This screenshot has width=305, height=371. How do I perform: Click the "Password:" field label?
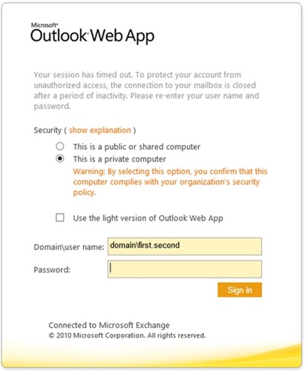click(52, 269)
